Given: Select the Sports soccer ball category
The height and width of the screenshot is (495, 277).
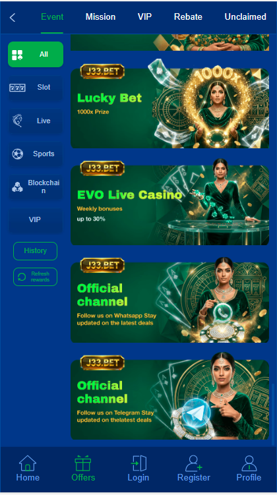Looking at the screenshot, I should (x=36, y=154).
